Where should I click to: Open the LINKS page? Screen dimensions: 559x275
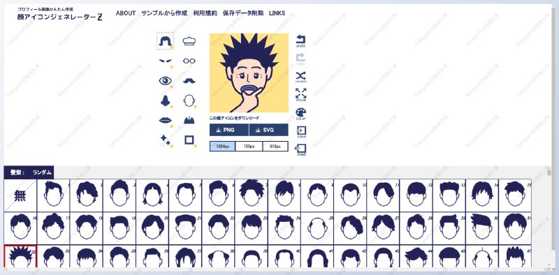277,13
